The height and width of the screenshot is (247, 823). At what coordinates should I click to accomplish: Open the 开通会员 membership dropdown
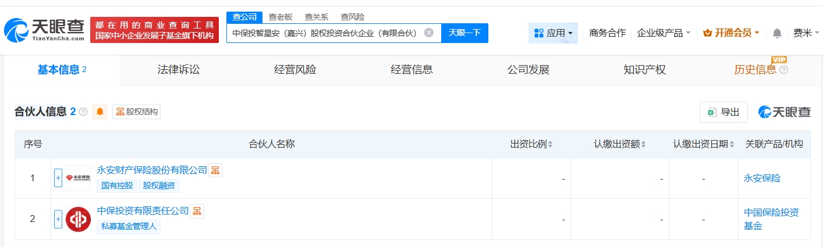(x=731, y=33)
